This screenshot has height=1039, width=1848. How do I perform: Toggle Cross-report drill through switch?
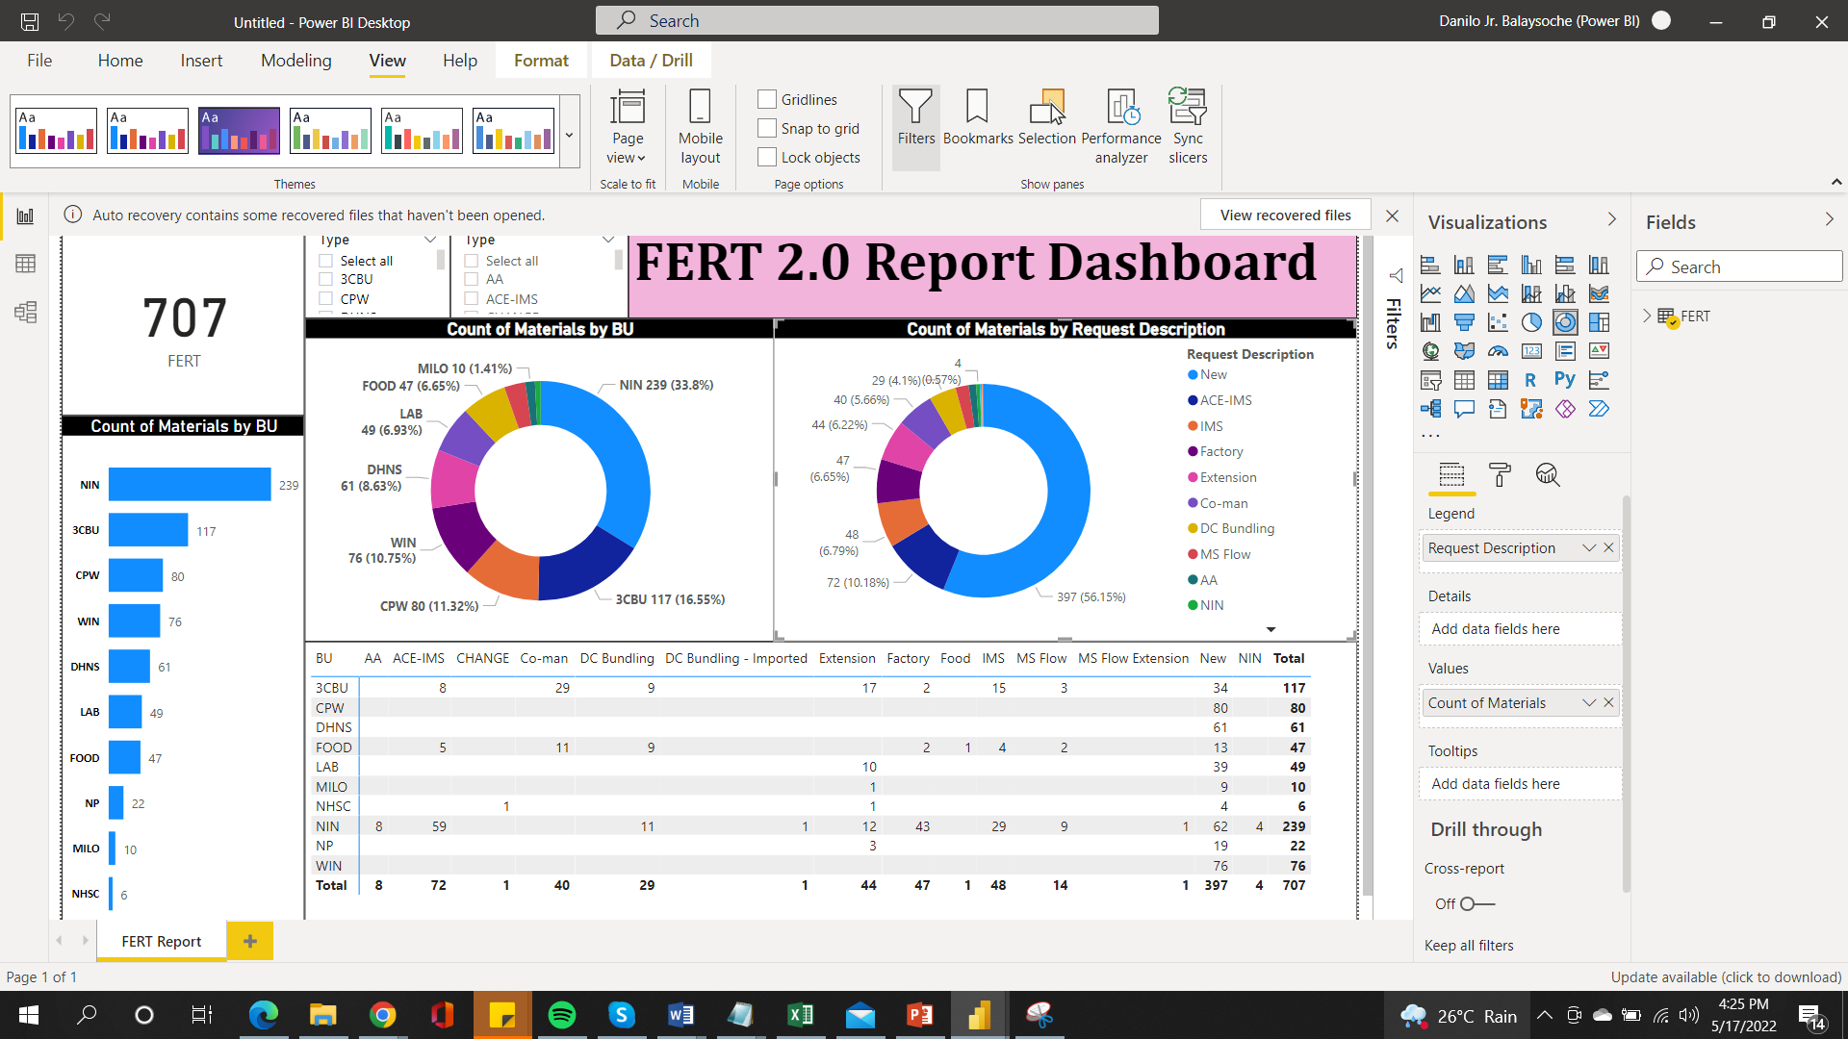click(1476, 903)
